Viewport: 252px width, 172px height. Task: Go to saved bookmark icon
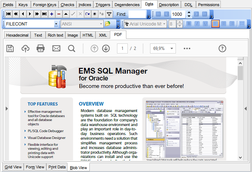[102, 14]
